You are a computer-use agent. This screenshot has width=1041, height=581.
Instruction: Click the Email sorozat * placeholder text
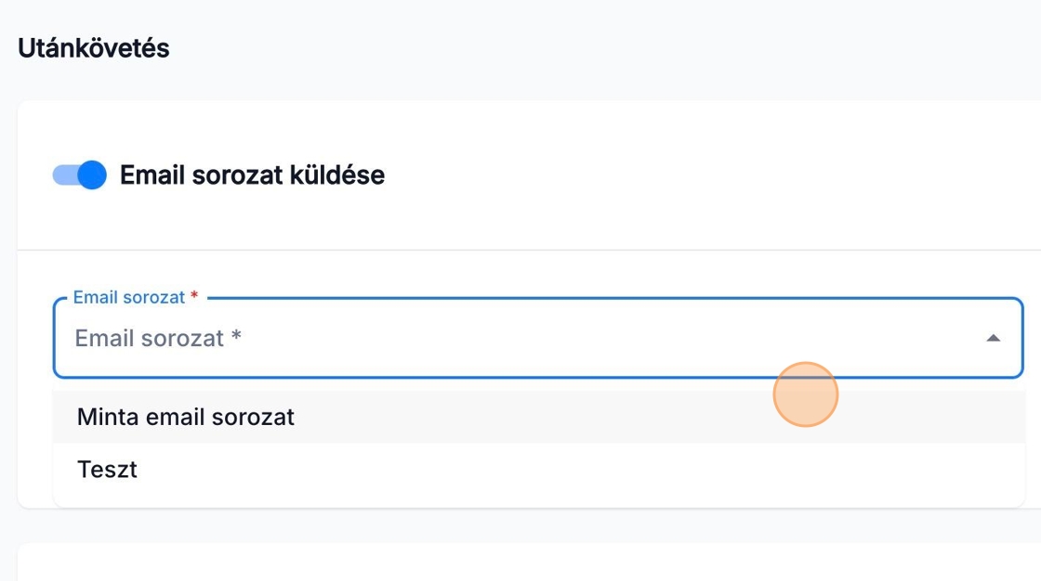click(x=149, y=338)
